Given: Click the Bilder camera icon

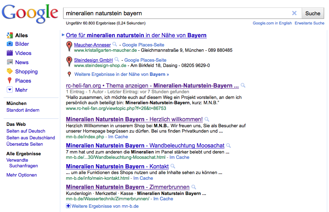Looking at the screenshot, I should coord(10,44).
